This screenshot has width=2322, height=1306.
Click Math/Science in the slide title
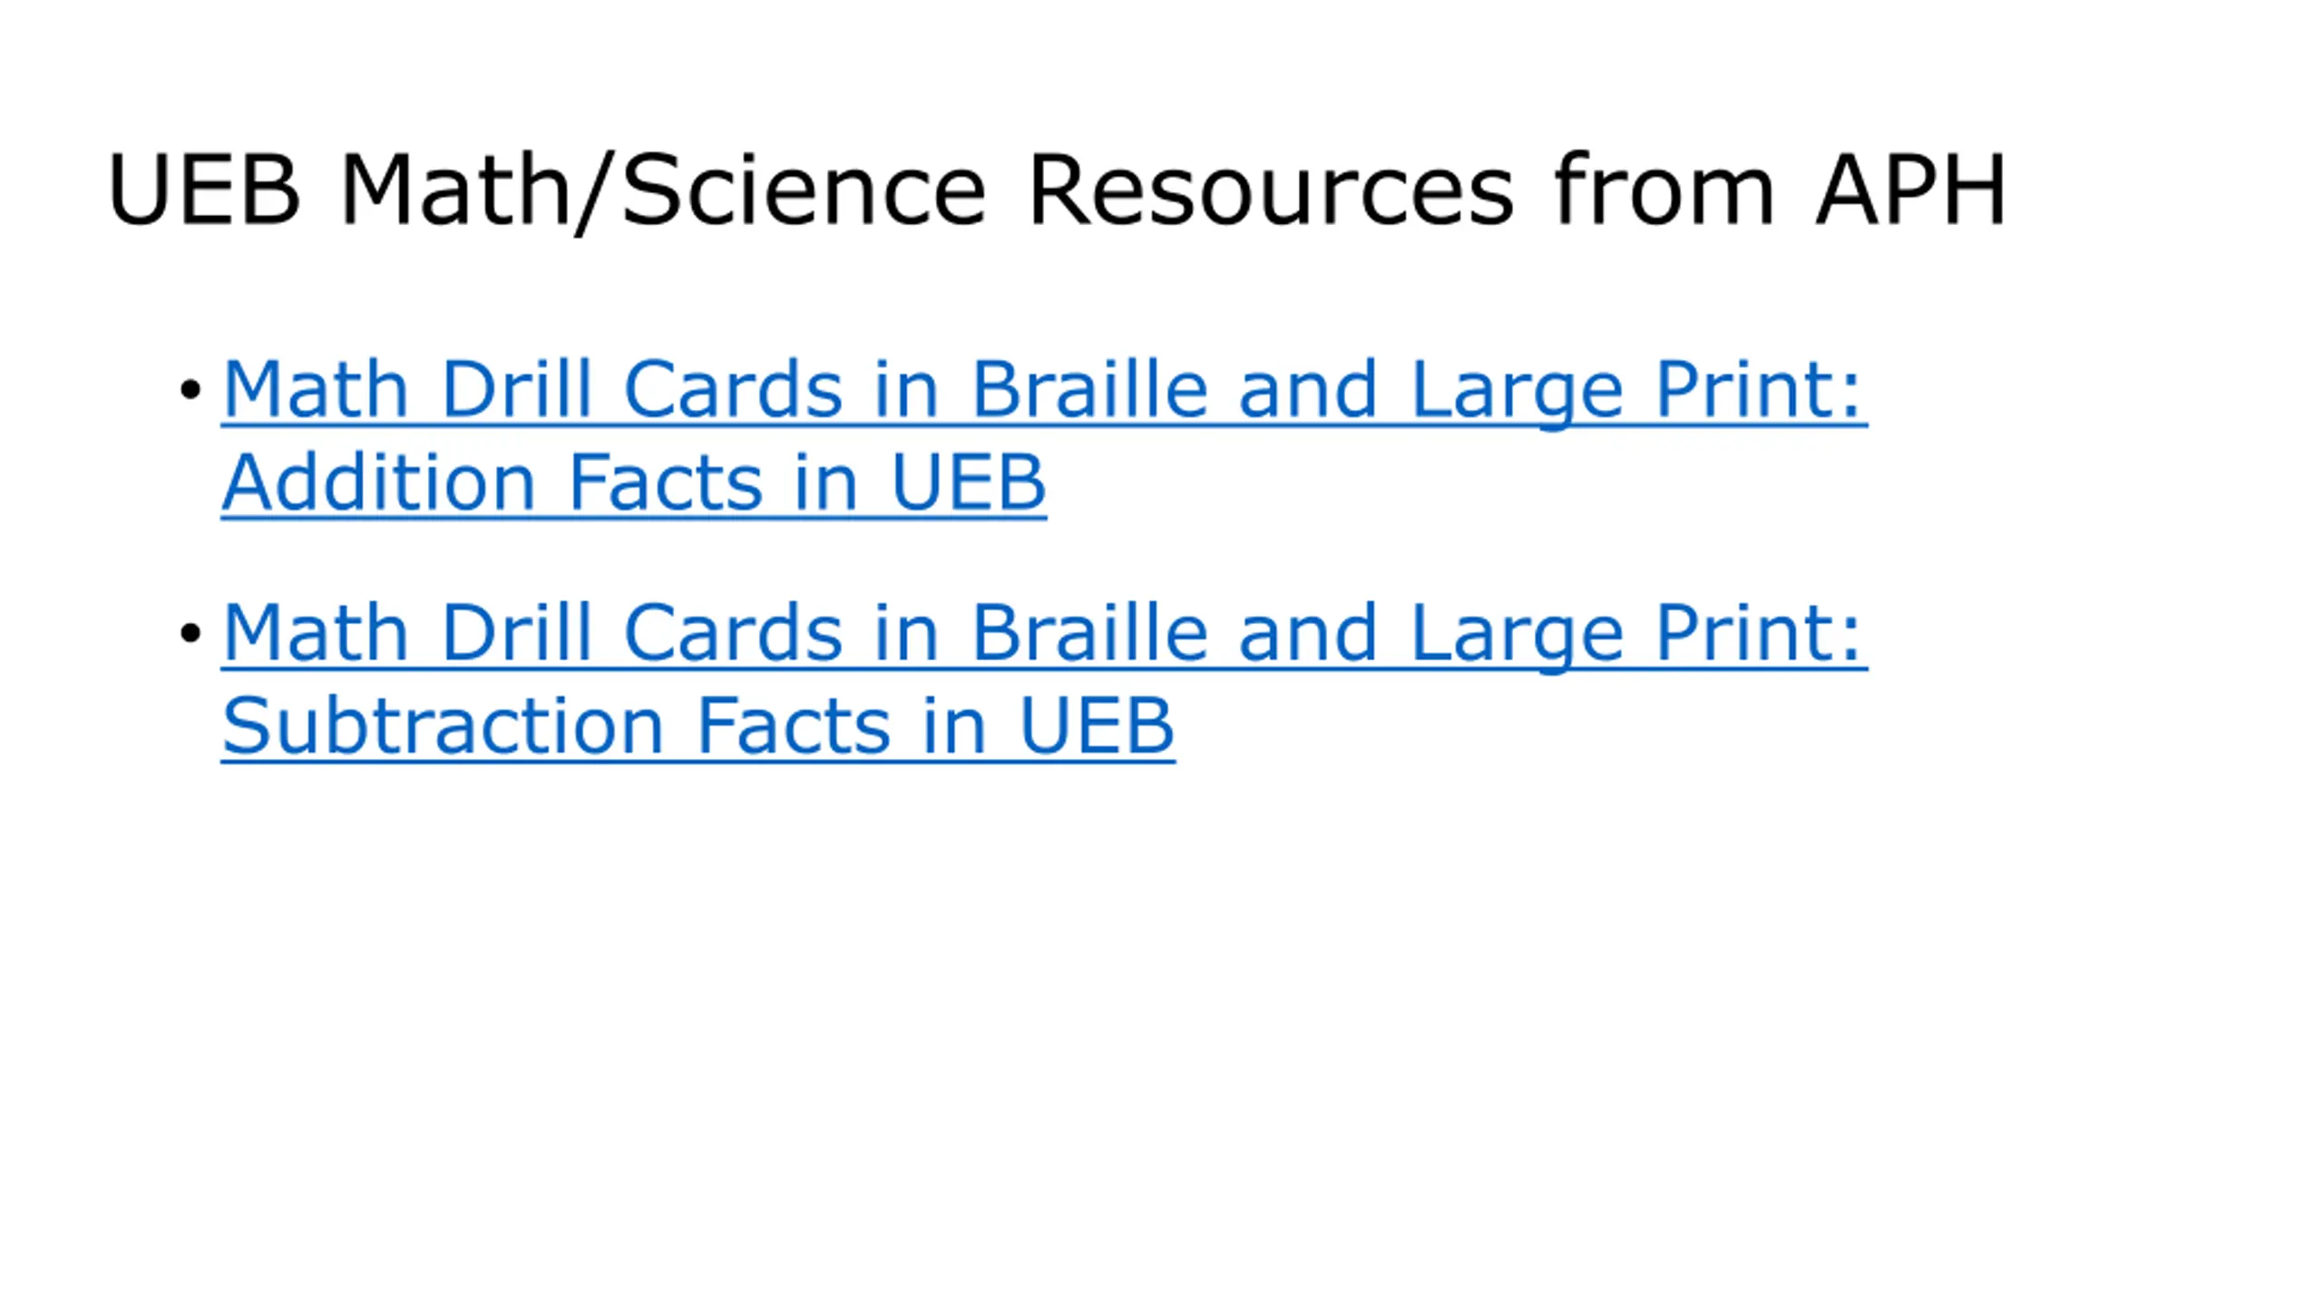tap(663, 191)
